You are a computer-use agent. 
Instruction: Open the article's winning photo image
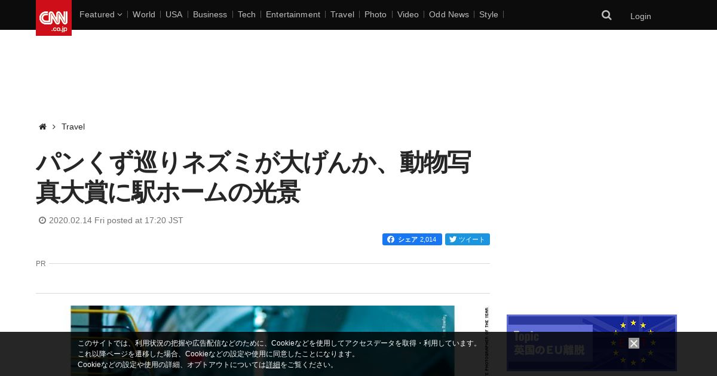tap(262, 341)
